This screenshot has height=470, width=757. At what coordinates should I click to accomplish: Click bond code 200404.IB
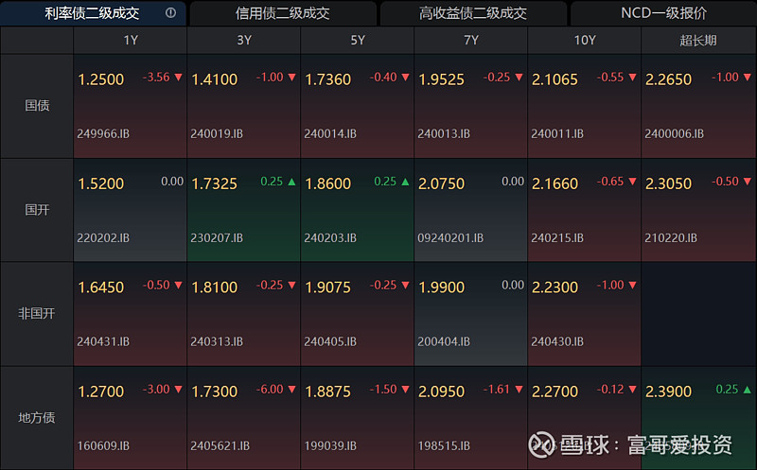tap(444, 341)
